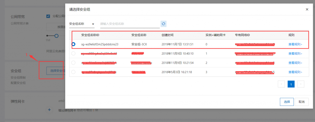The height and width of the screenshot is (122, 315).
Task: Open the 安全组名称 filter dropdown
Action: click(82, 24)
